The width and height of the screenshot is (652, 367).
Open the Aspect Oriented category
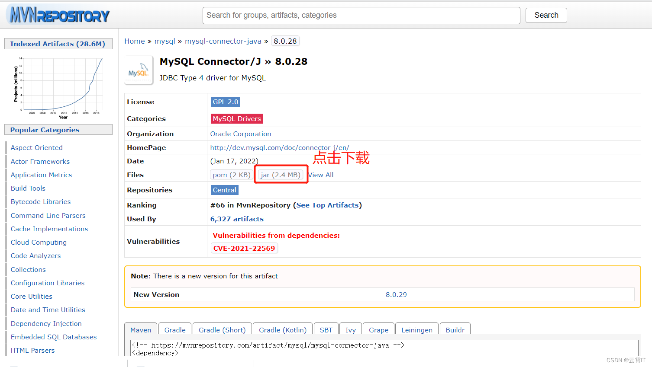coord(37,148)
